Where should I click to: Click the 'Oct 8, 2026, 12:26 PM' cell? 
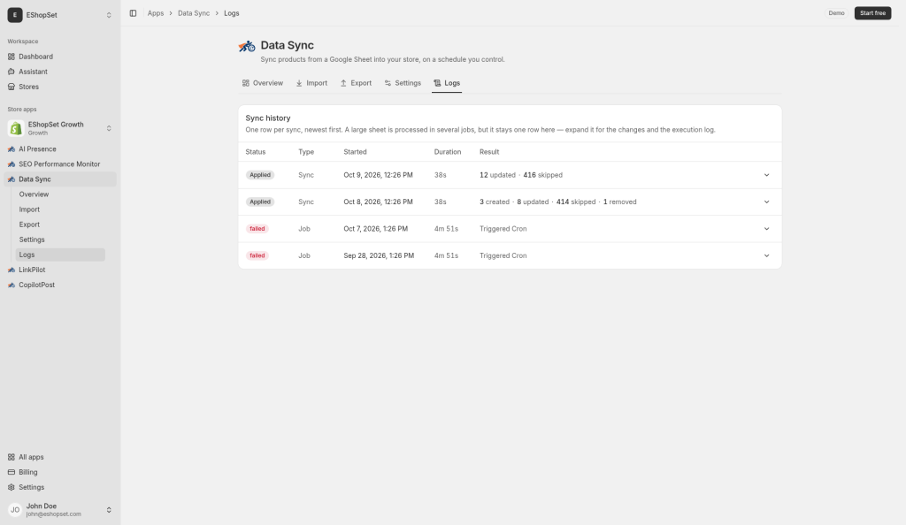tap(378, 202)
